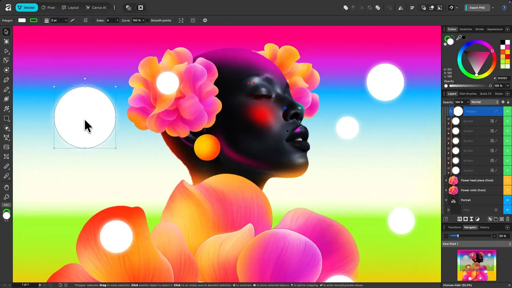Screen dimensions: 512x288
Task: Select the Node tool
Action: tap(6, 51)
